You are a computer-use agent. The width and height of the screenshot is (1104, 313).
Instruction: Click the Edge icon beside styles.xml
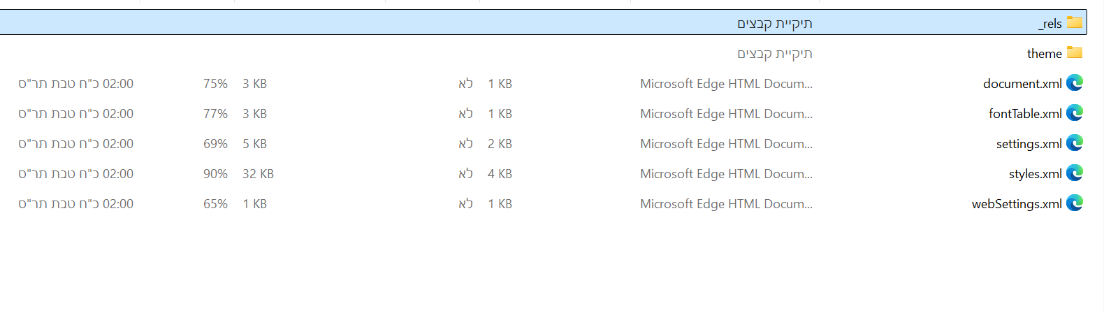point(1075,173)
